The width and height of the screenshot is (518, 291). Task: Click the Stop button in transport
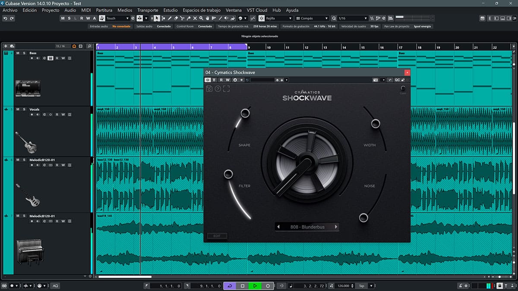tap(243, 286)
